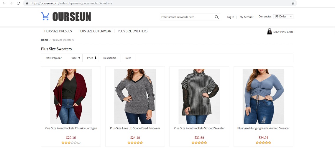Image resolution: width=335 pixels, height=148 pixels.
Task: Sort by Price ascending
Action: (75, 58)
